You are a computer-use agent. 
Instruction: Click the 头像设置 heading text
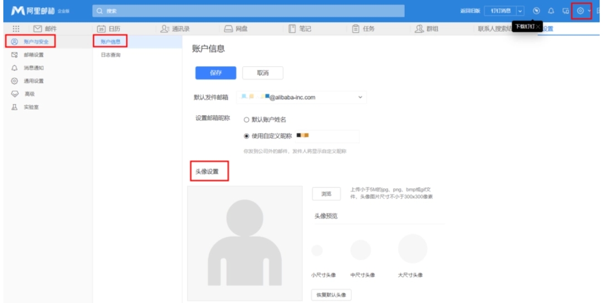(207, 172)
